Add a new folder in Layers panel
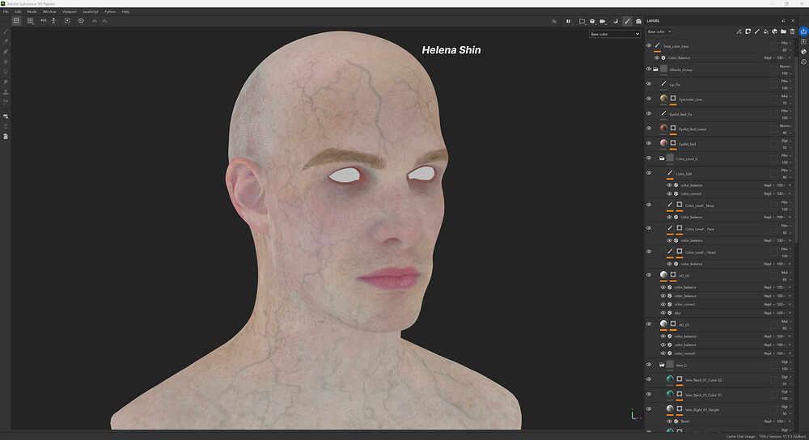 [x=783, y=32]
